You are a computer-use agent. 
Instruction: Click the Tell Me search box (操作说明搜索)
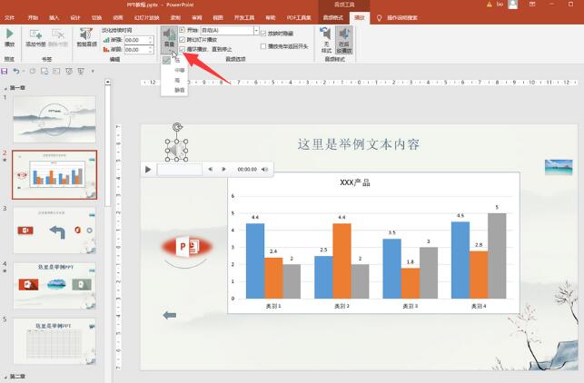(402, 18)
